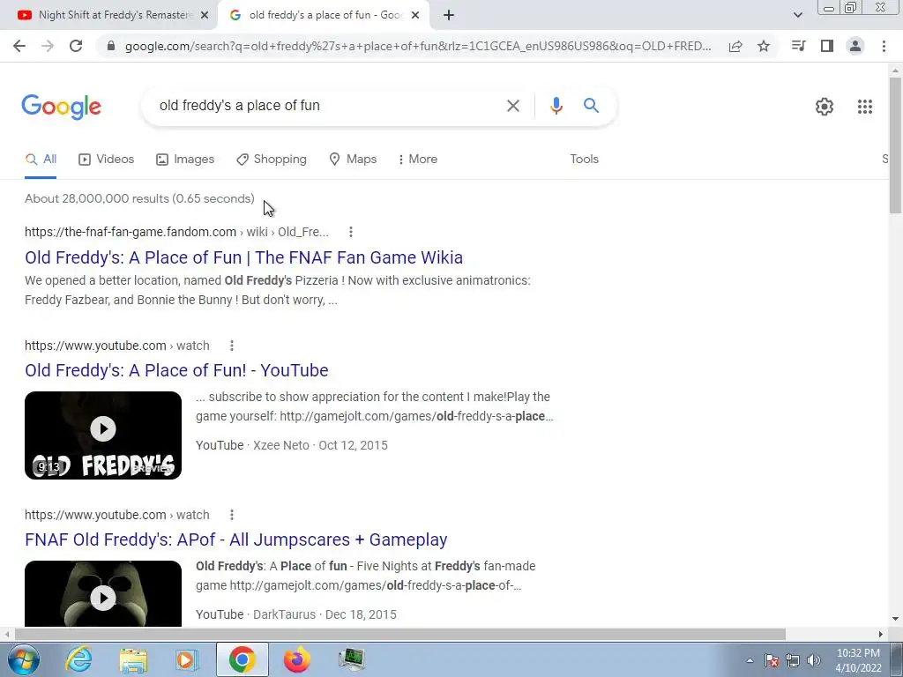Open Windows Media Player taskbar icon
The image size is (903, 677).
(187, 659)
